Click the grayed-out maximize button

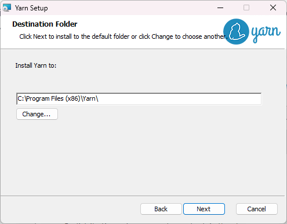coord(246,8)
